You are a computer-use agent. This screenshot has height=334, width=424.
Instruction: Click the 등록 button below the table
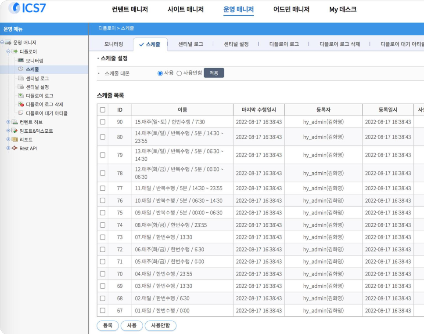108,326
